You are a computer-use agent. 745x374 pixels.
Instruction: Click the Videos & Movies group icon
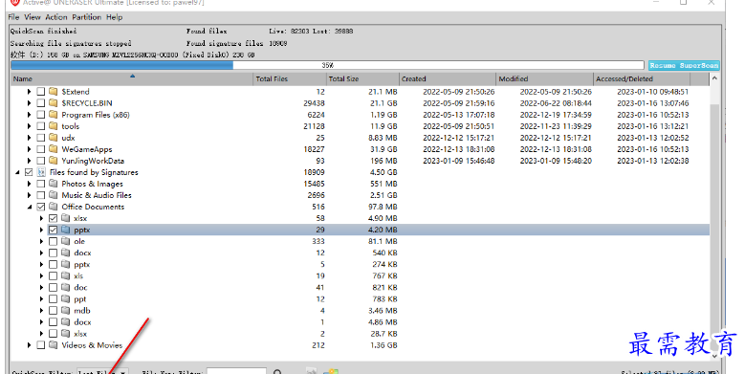pyautogui.click(x=54, y=345)
